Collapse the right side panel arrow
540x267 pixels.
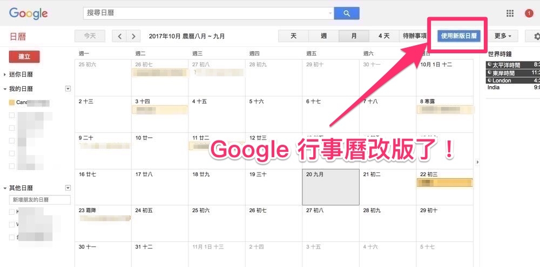coord(477,161)
